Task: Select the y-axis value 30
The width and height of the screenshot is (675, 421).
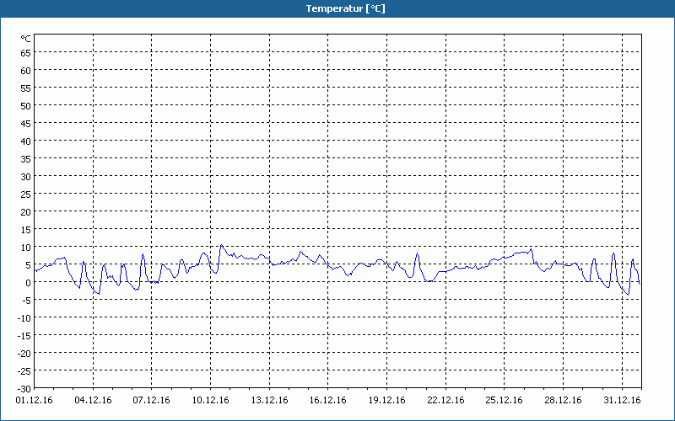Action: [x=26, y=176]
